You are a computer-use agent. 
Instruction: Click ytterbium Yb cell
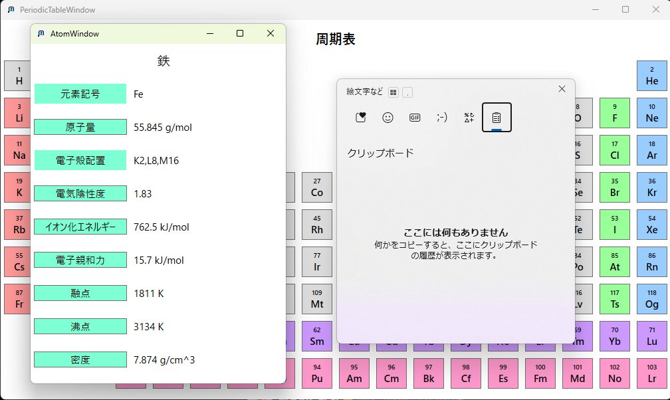pos(614,336)
